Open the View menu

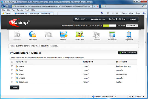click(x=13, y=10)
